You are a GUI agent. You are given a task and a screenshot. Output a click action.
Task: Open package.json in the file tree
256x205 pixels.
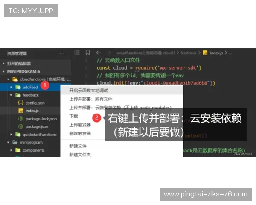tap(37, 126)
